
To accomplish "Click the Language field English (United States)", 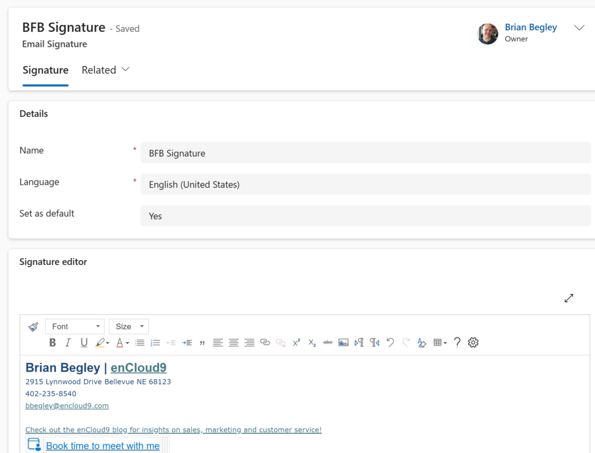I will click(365, 184).
